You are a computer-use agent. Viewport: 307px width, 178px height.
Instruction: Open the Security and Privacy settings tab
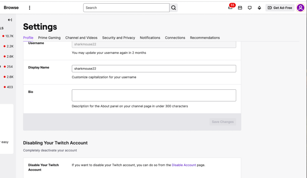118,38
